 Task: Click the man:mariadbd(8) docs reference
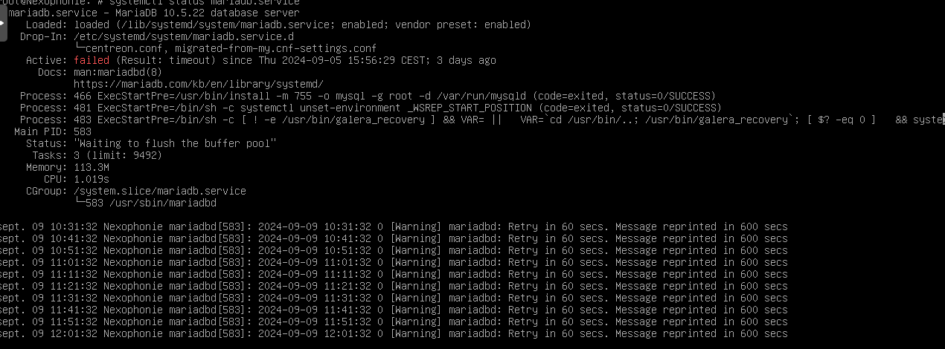click(x=118, y=72)
